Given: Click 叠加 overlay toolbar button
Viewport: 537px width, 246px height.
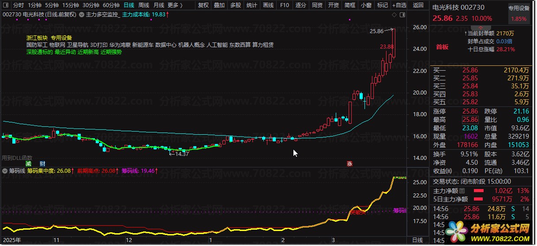Looking at the screenshot, I should 219,5.
